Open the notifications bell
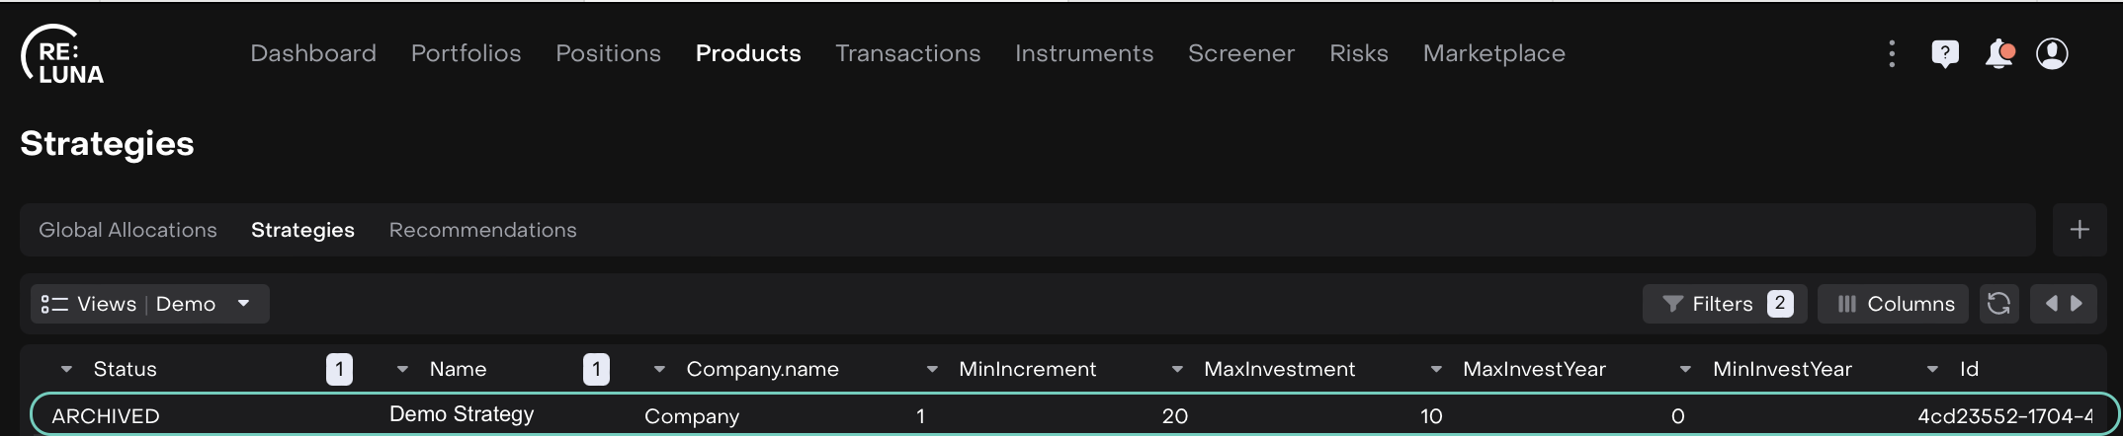Image resolution: width=2123 pixels, height=436 pixels. (1998, 53)
